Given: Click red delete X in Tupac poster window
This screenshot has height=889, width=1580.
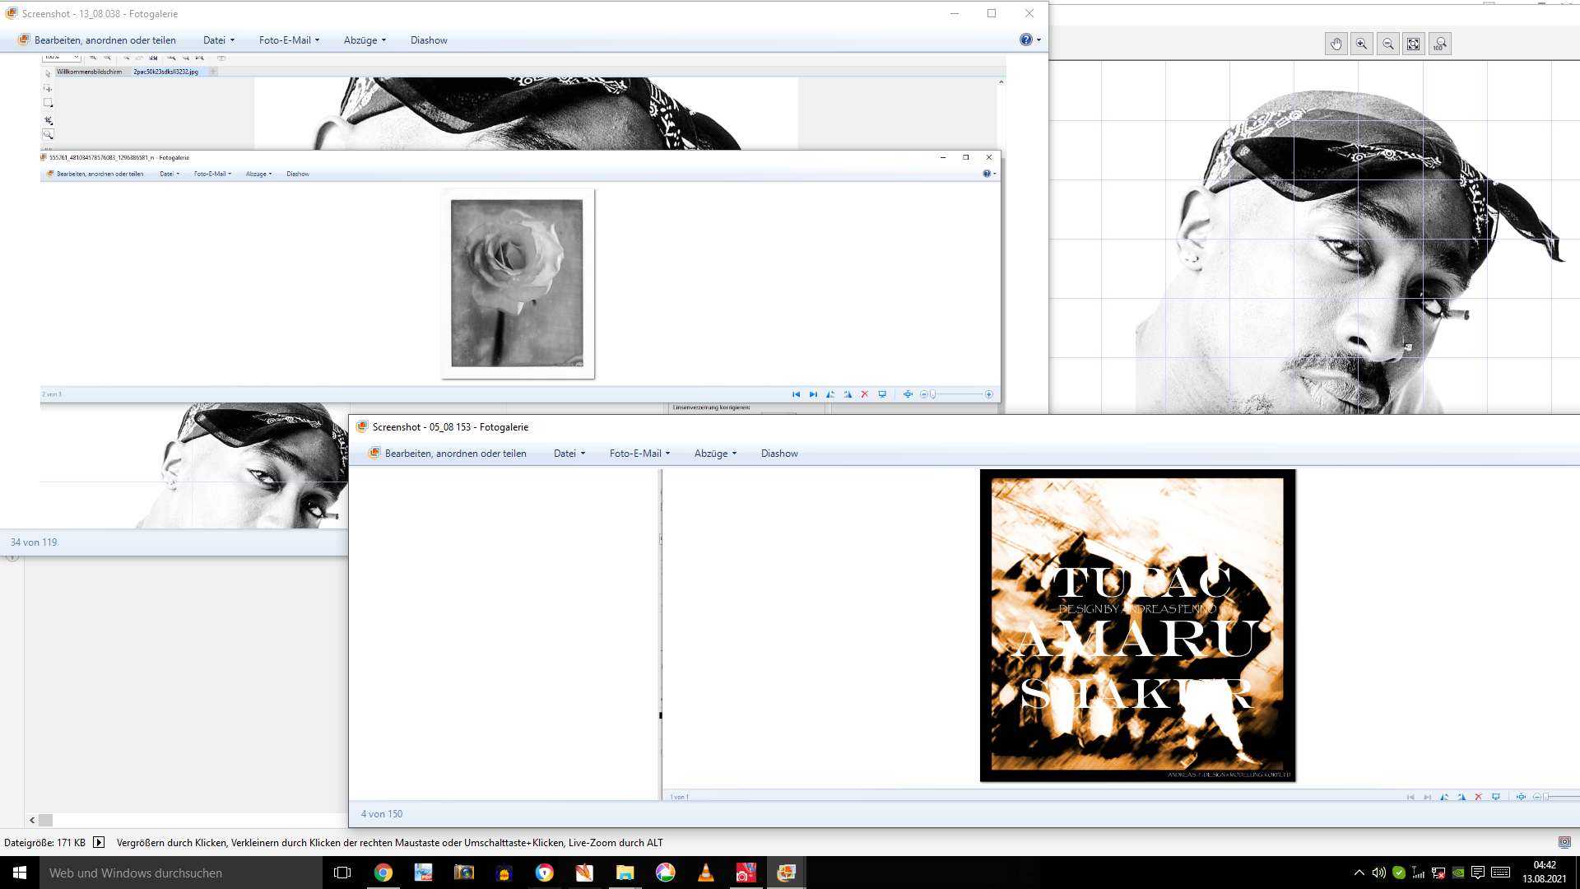Looking at the screenshot, I should pos(1478,797).
